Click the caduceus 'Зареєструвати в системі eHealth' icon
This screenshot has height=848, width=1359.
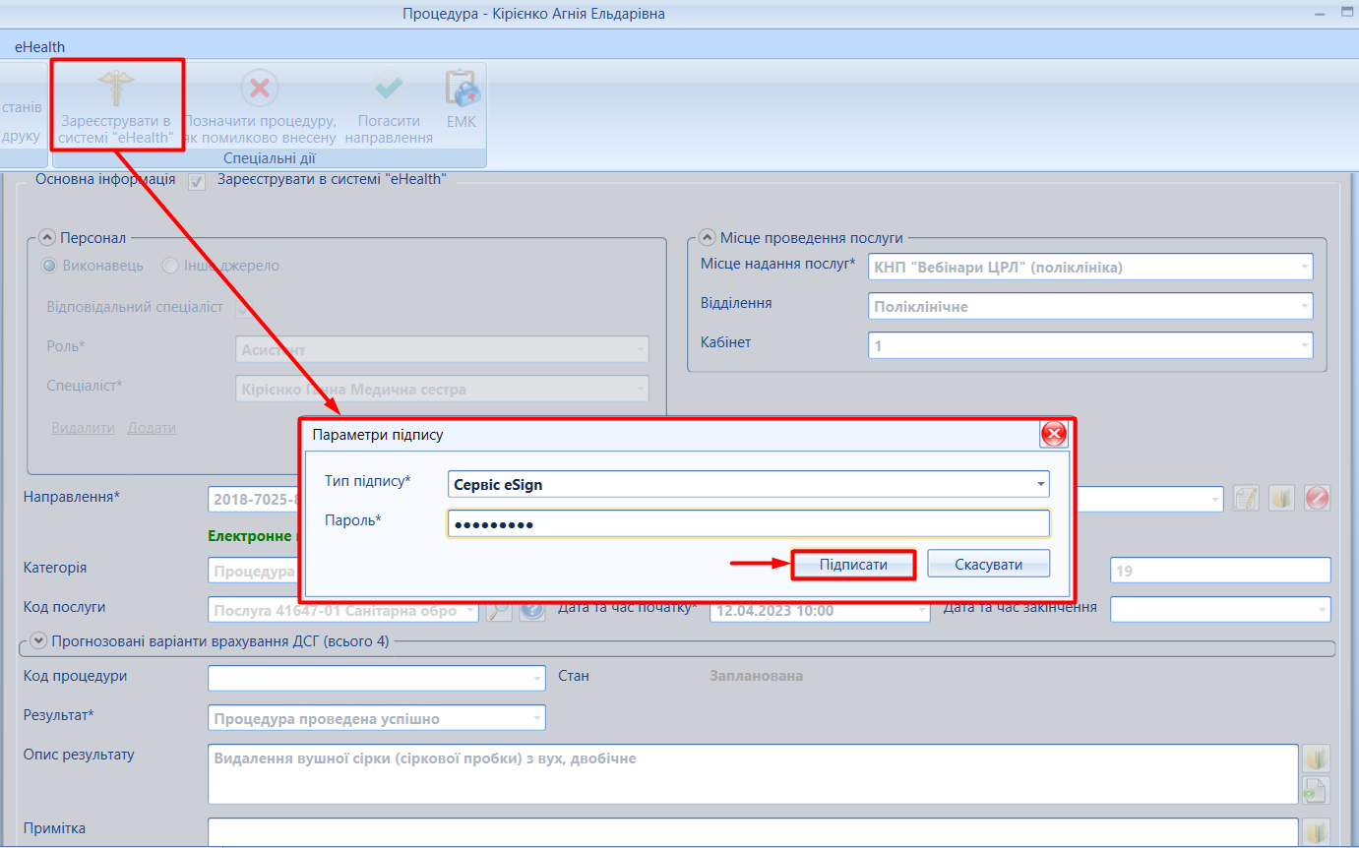click(116, 89)
